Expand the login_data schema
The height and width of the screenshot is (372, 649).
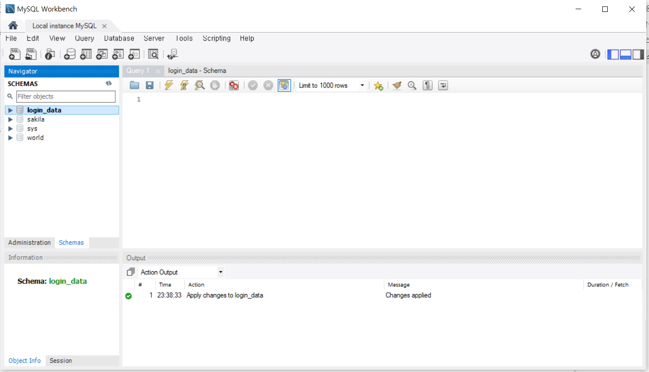[x=10, y=110]
